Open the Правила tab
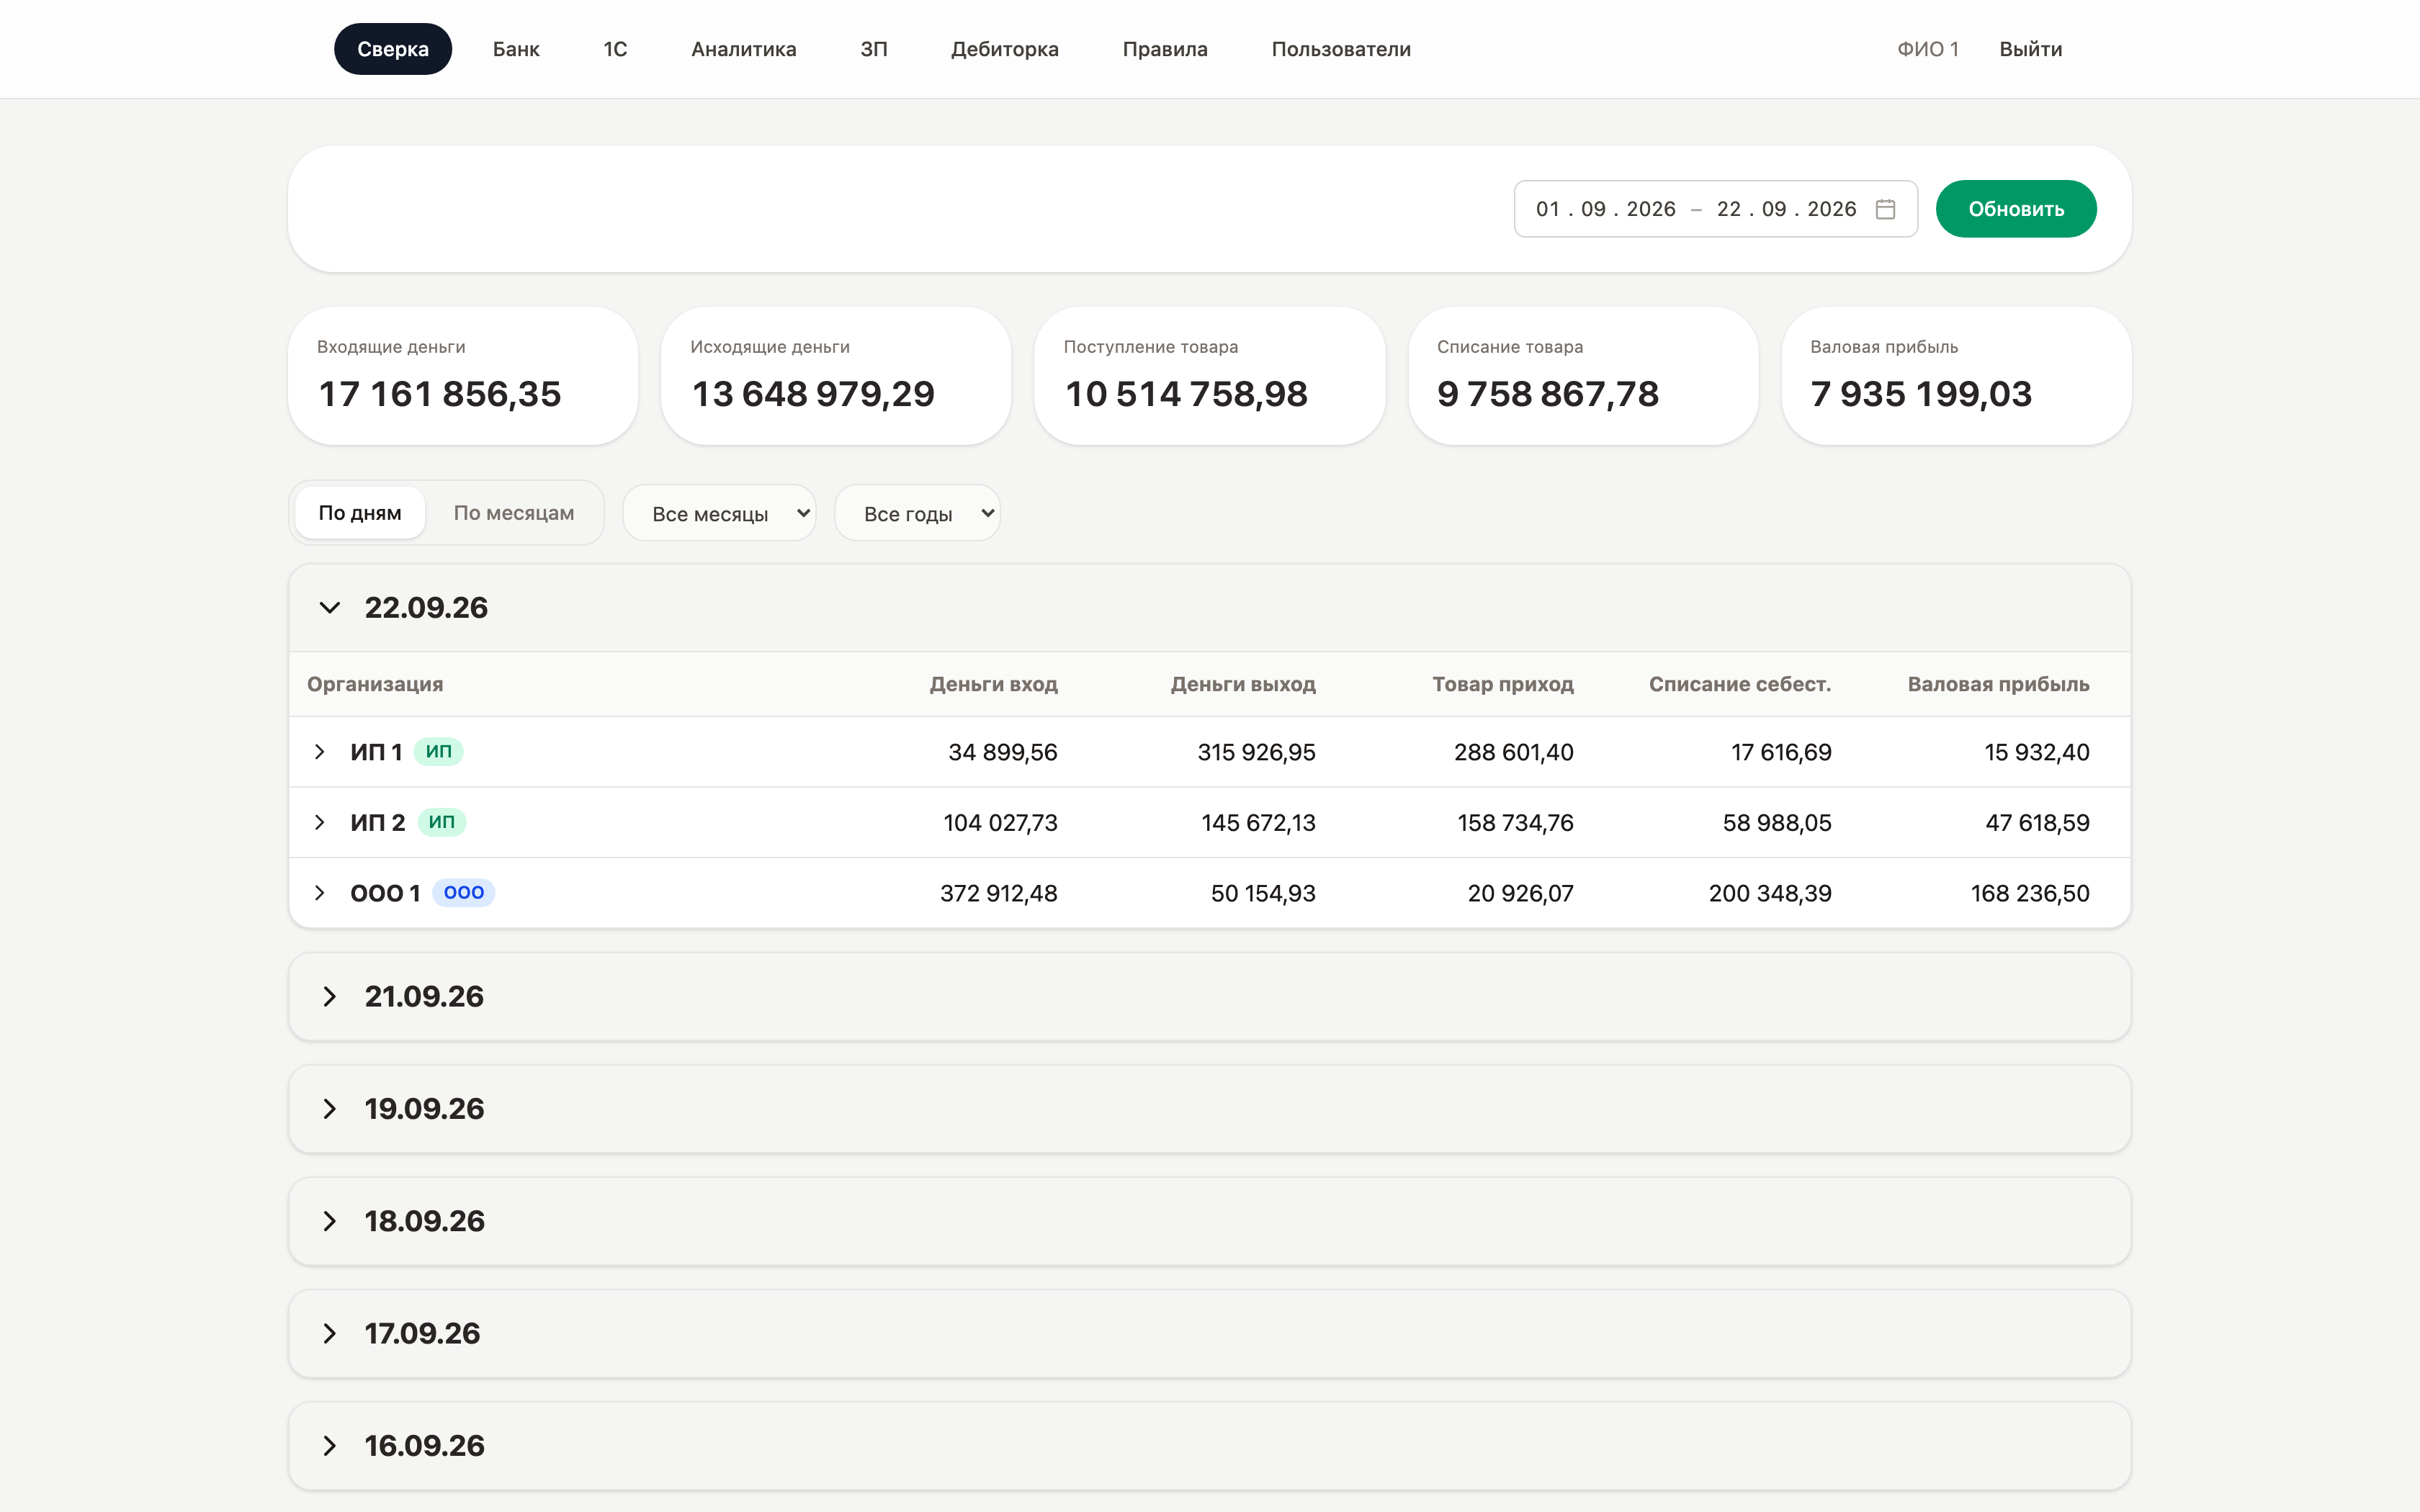 [1165, 49]
